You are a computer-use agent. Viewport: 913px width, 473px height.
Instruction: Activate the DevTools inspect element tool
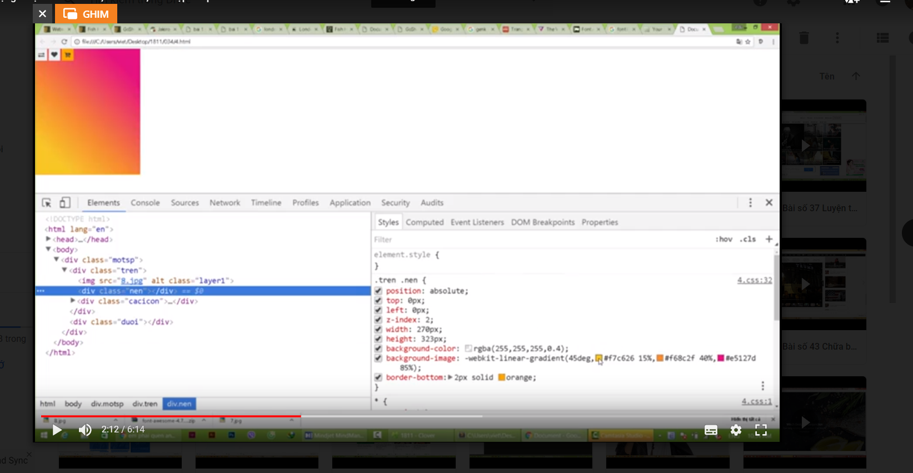[x=47, y=203]
